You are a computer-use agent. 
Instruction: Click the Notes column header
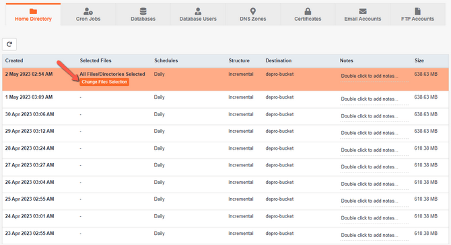point(346,60)
